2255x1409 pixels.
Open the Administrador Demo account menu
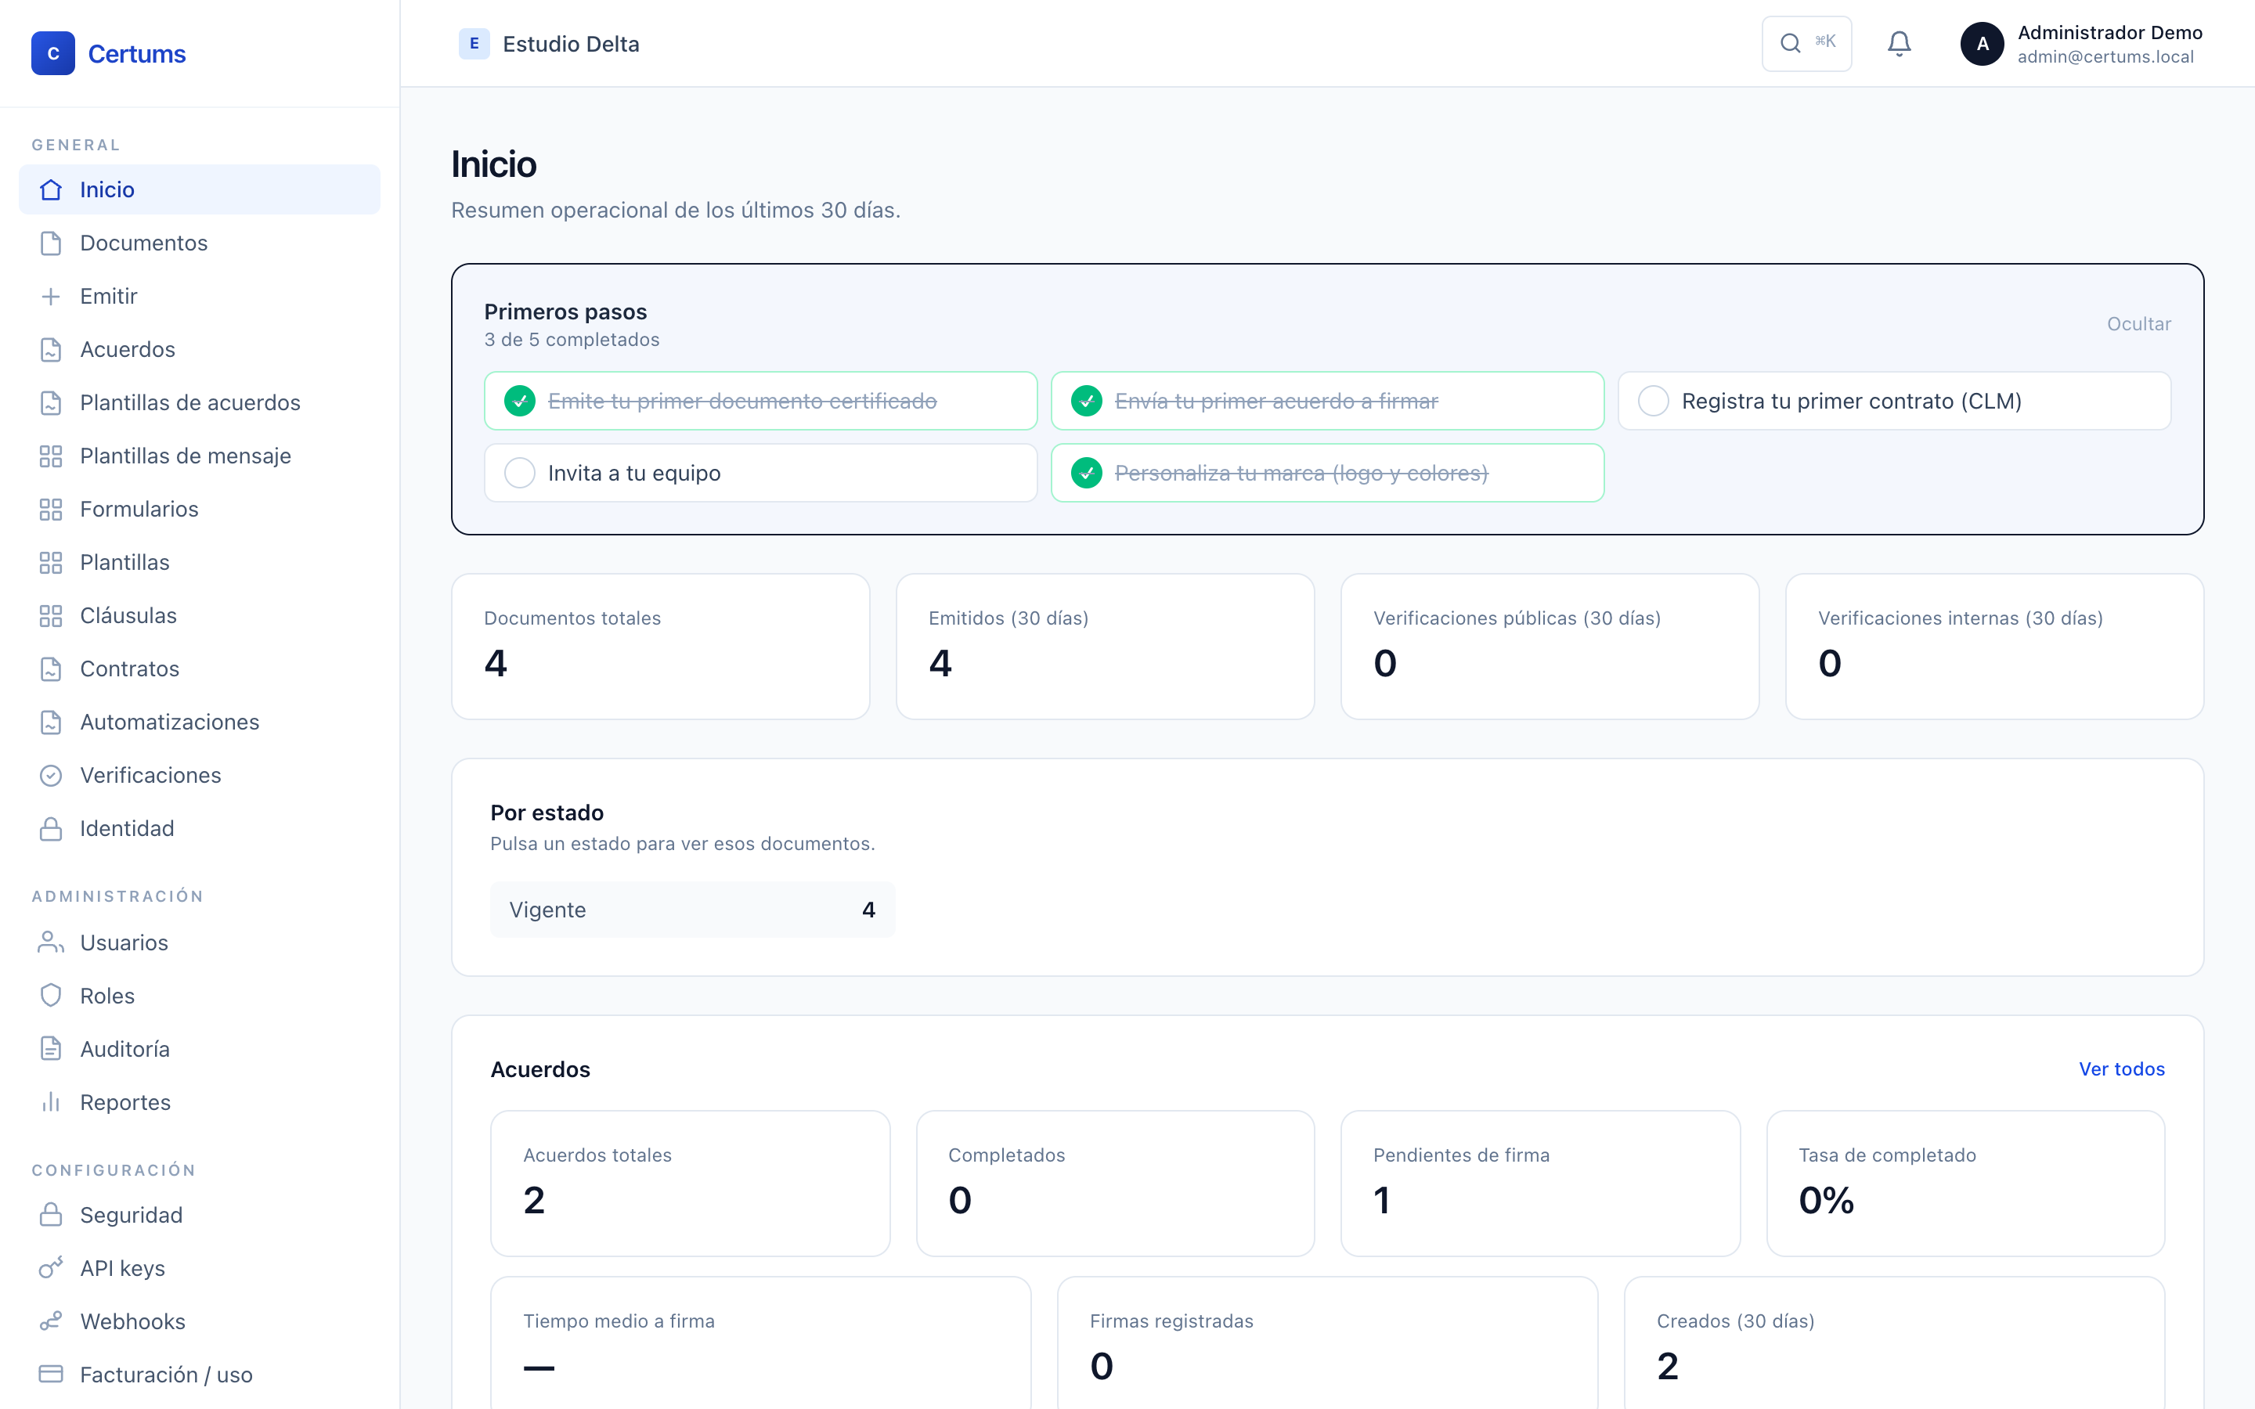(x=2082, y=44)
